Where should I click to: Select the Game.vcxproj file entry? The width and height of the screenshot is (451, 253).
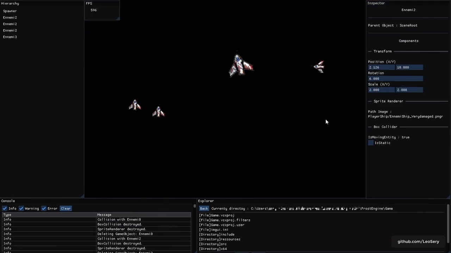217,215
